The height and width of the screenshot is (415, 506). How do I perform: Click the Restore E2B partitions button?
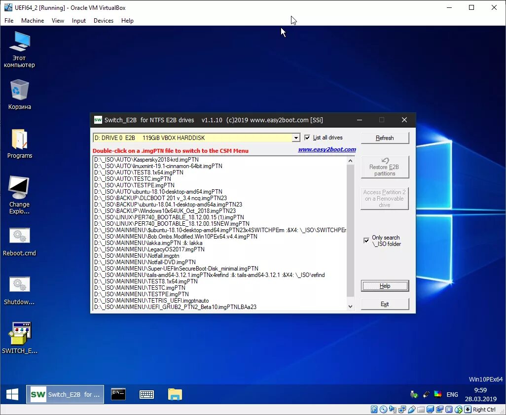pyautogui.click(x=385, y=167)
